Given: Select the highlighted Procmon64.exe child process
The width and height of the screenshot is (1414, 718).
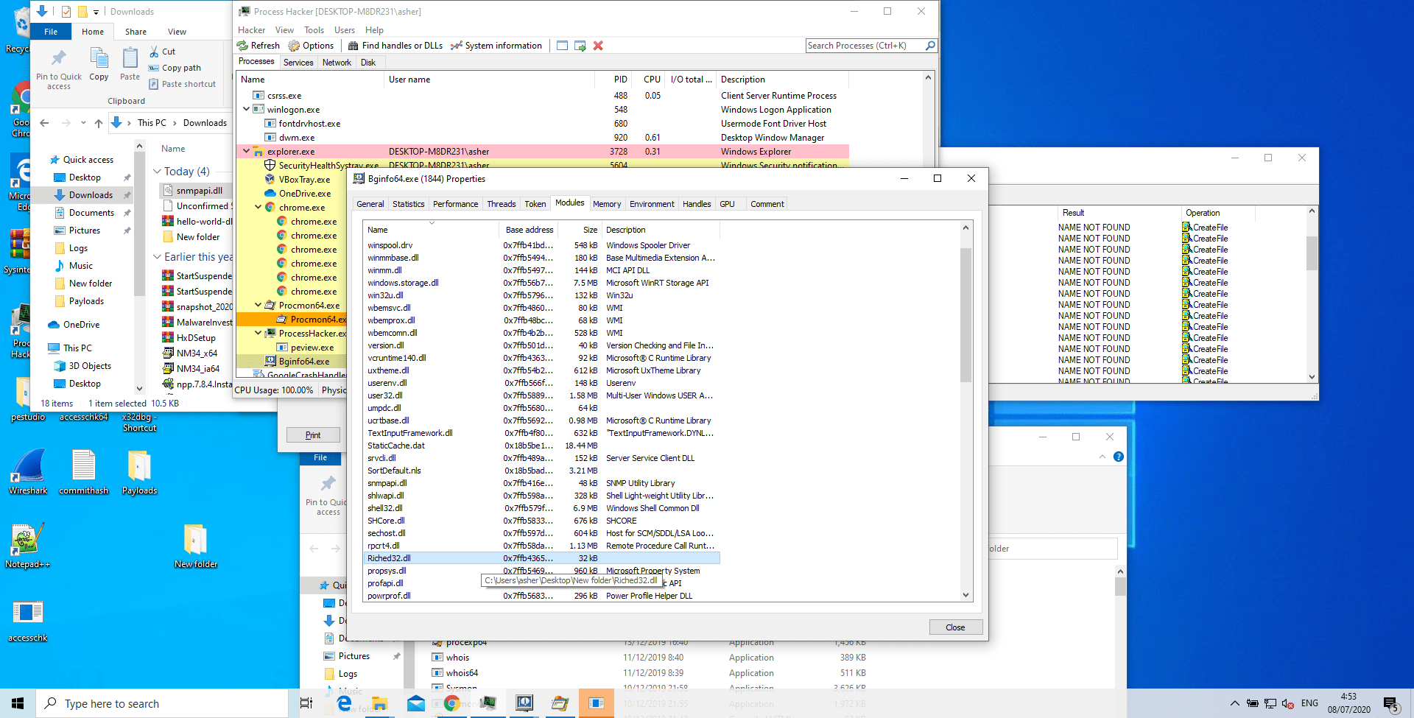Looking at the screenshot, I should pyautogui.click(x=292, y=320).
